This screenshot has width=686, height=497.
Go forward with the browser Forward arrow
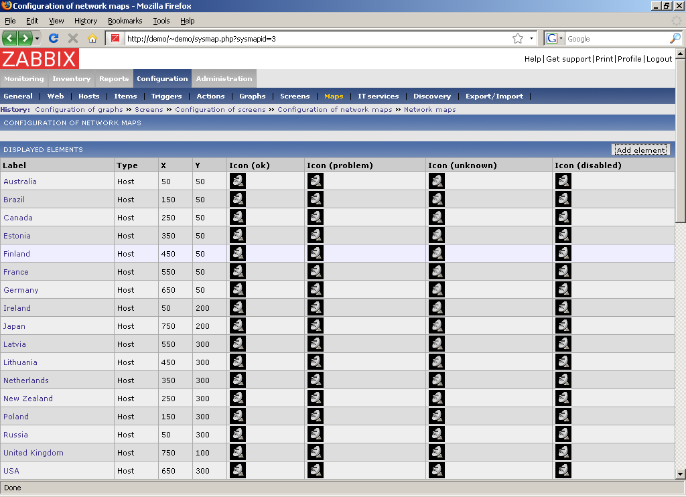[25, 38]
